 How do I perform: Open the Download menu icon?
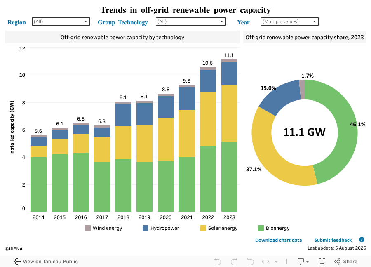pyautogui.click(x=303, y=262)
